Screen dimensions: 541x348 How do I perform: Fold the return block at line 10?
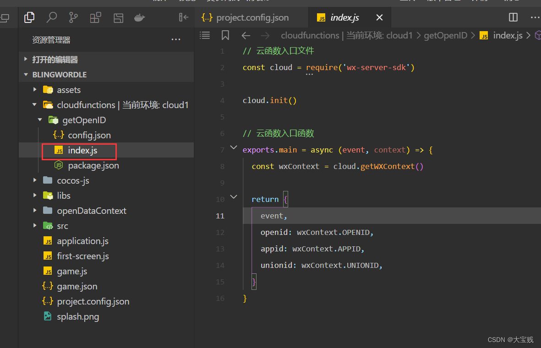click(234, 197)
